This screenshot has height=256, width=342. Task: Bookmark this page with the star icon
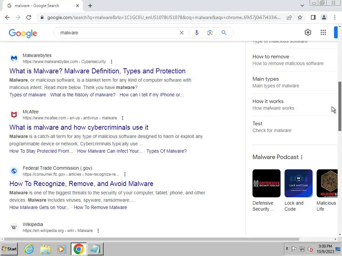(300, 17)
